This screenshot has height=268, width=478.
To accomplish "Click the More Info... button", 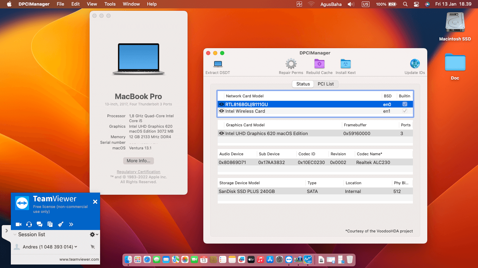I will [x=139, y=161].
